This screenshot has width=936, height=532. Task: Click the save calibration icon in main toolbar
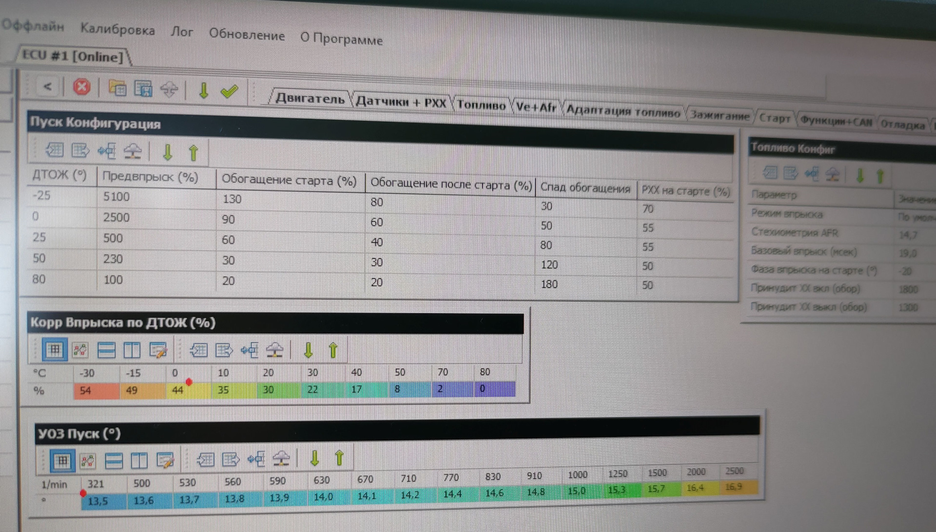click(143, 89)
